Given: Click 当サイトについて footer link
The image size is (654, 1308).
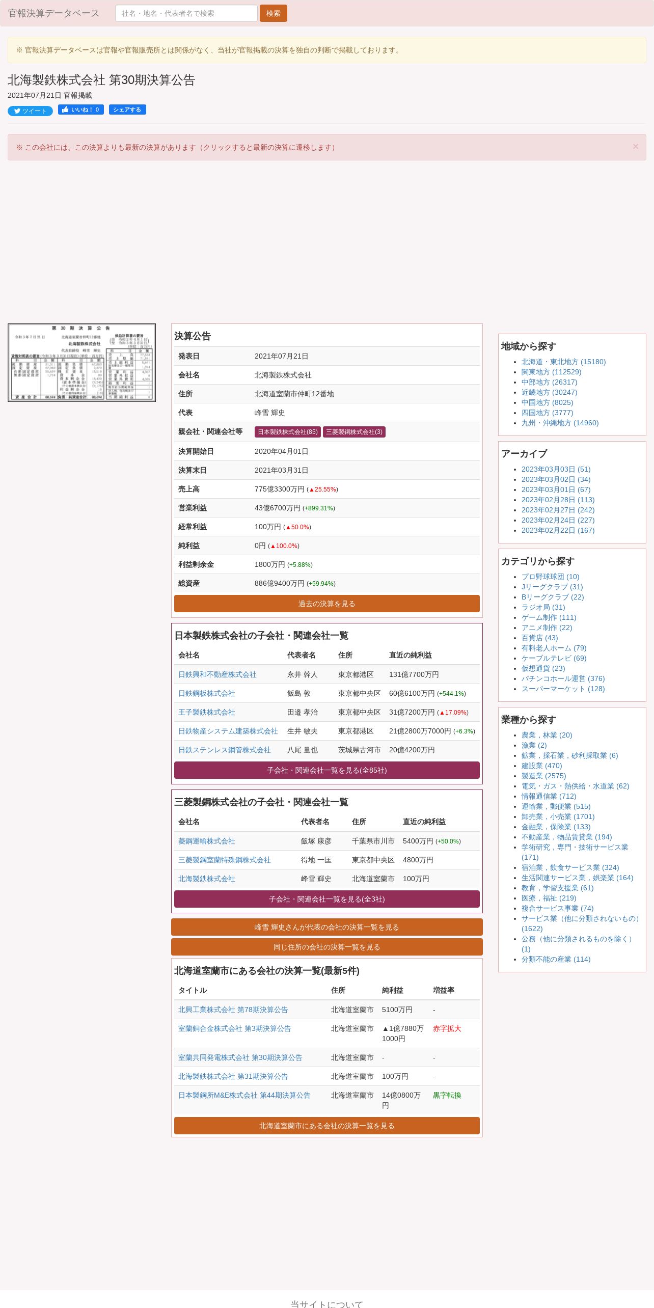Looking at the screenshot, I should pos(327,1304).
